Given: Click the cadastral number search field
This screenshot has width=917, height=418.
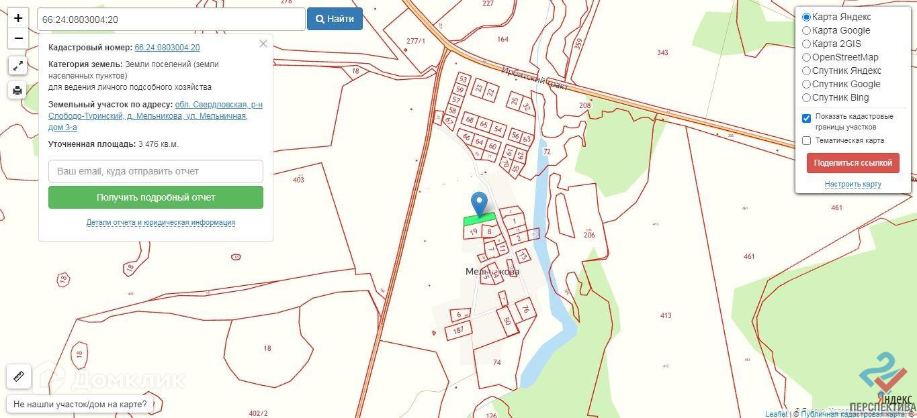Looking at the screenshot, I should pyautogui.click(x=171, y=19).
